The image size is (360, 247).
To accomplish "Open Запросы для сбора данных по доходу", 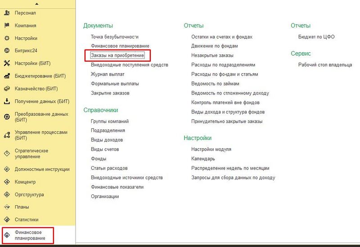I will pos(233,177).
